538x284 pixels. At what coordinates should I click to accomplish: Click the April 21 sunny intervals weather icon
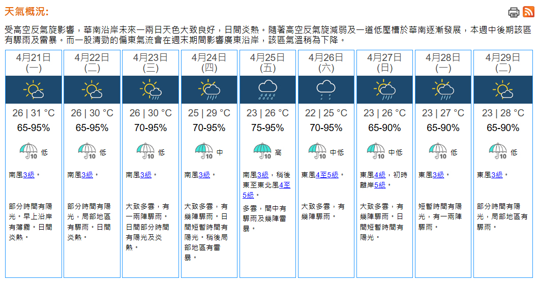point(34,90)
